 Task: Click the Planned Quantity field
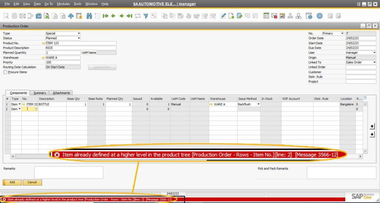[63, 53]
